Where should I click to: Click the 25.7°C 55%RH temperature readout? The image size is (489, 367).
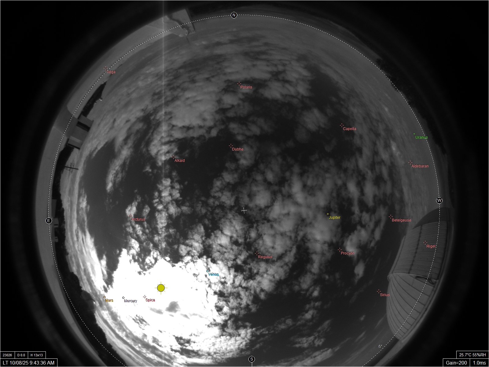point(472,355)
